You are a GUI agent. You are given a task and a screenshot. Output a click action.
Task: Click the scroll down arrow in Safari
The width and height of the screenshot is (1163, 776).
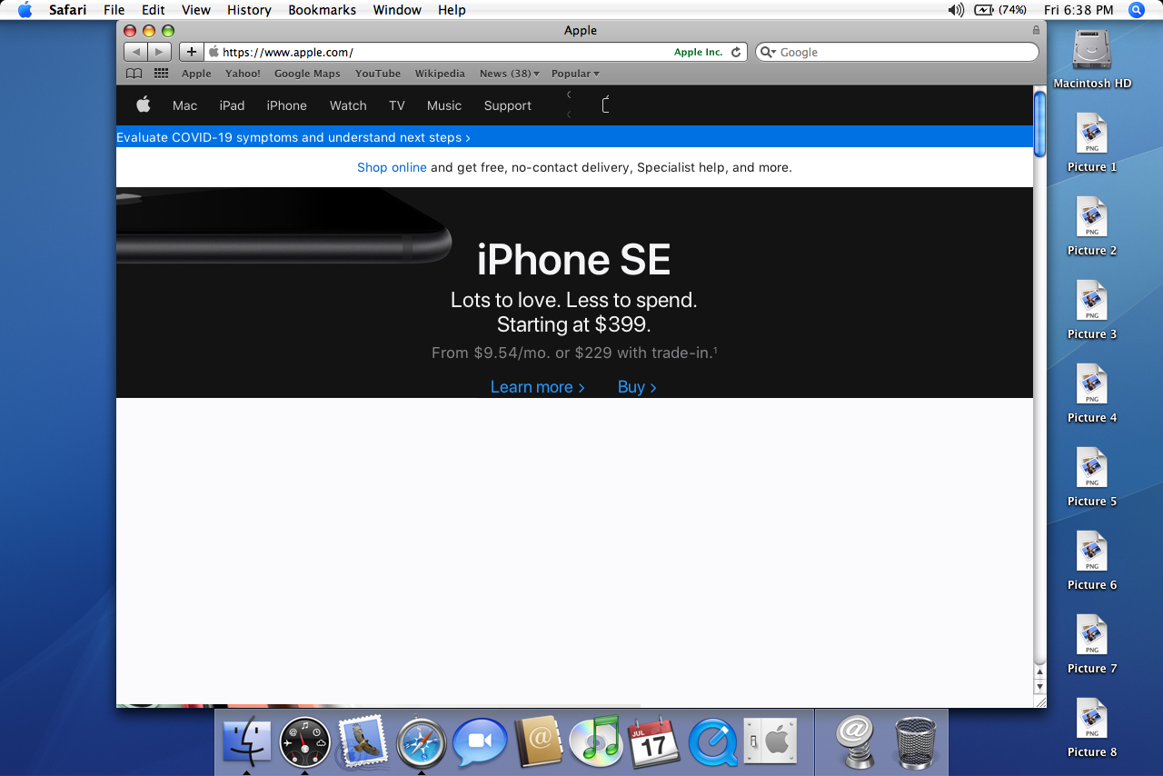pyautogui.click(x=1039, y=687)
